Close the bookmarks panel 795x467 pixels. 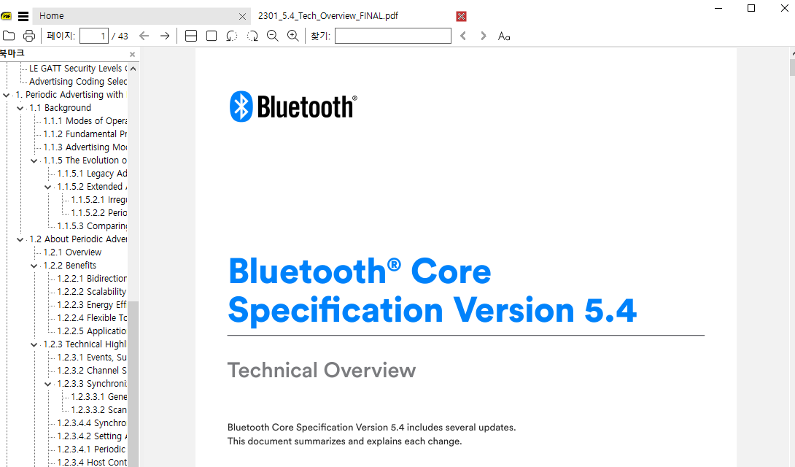click(132, 54)
